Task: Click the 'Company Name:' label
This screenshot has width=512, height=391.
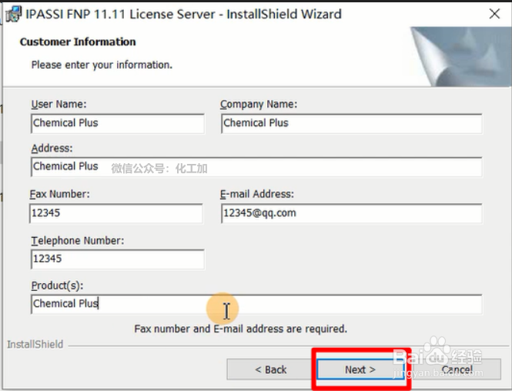Action: tap(259, 104)
